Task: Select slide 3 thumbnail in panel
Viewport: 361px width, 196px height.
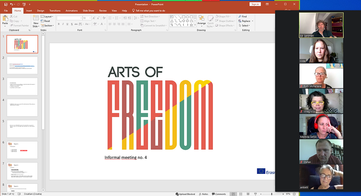Action: pyautogui.click(x=22, y=86)
